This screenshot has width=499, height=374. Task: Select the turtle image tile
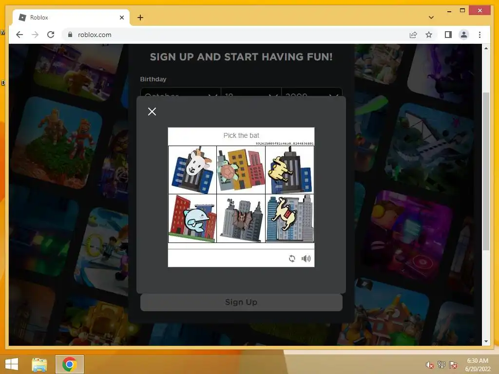241,170
